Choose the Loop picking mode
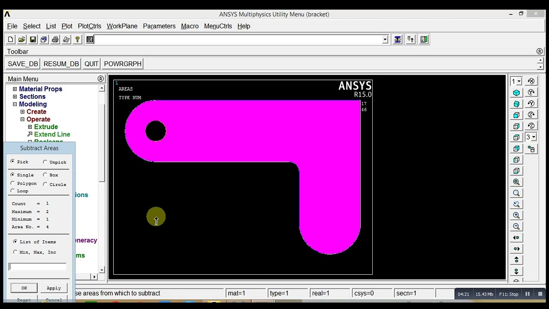The width and height of the screenshot is (549, 309). tap(12, 191)
